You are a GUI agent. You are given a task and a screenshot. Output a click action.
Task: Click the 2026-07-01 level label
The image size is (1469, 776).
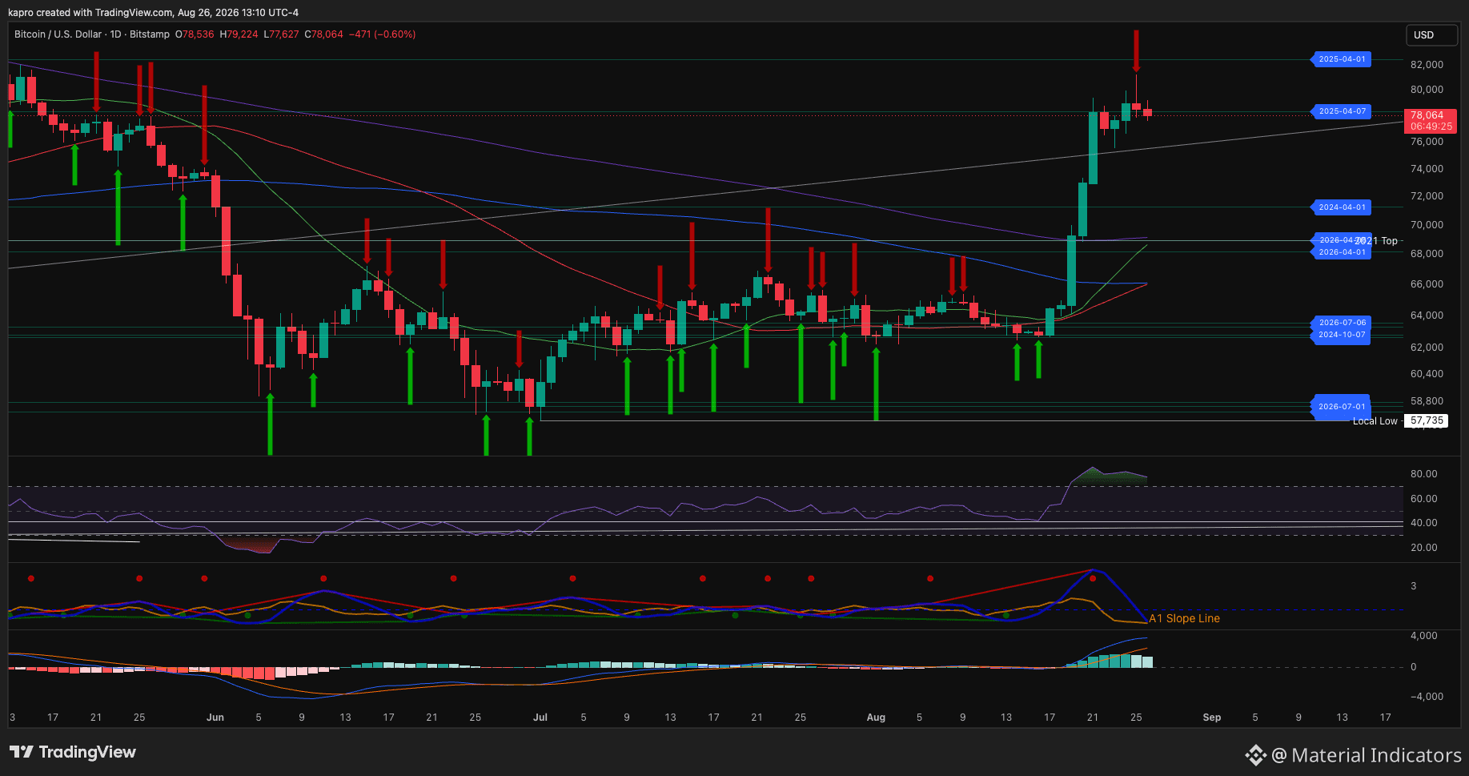[1341, 407]
